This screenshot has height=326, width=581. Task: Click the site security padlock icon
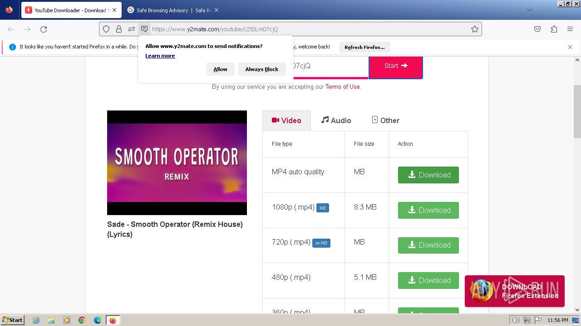click(x=119, y=29)
